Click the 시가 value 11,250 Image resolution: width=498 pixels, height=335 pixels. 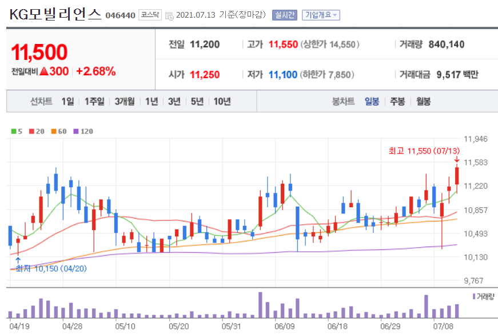205,75
